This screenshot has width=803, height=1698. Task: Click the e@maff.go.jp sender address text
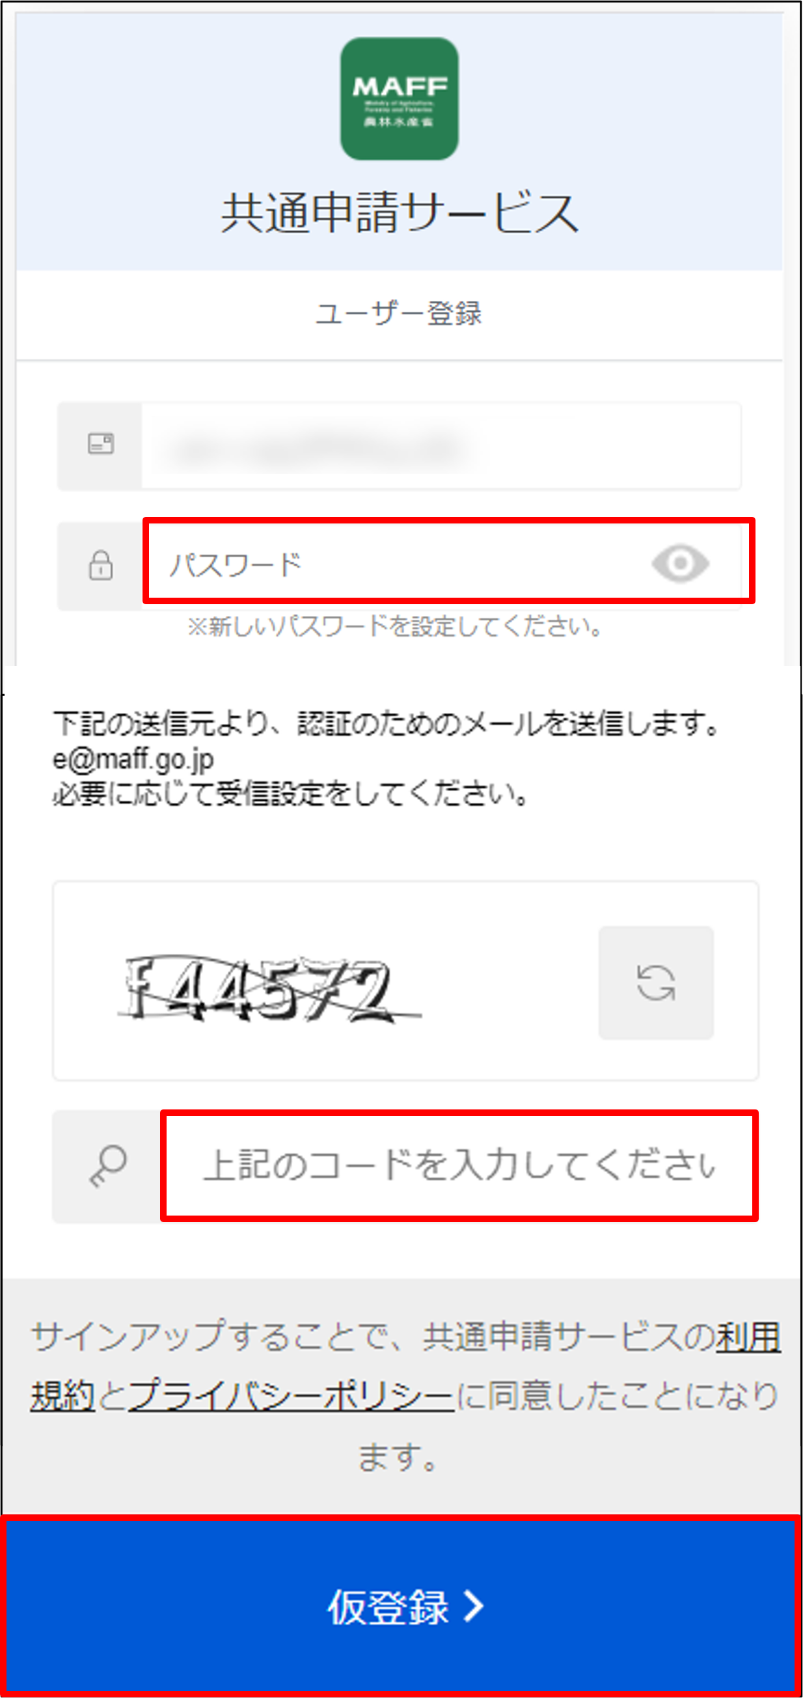[x=133, y=759]
